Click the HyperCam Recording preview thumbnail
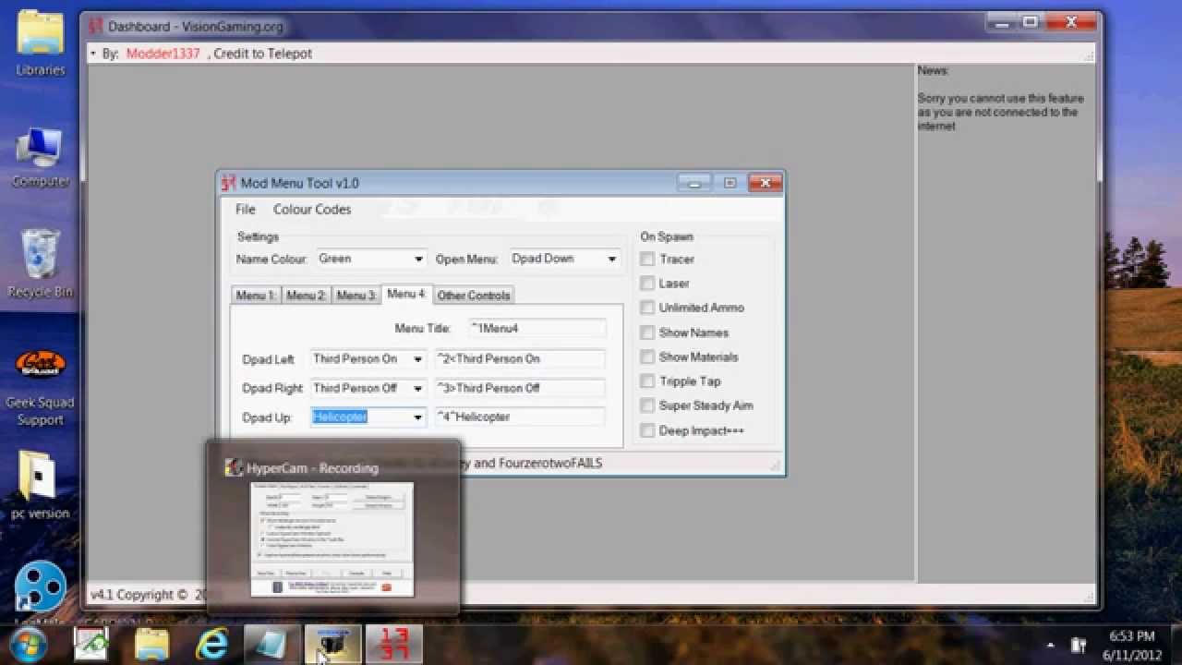 click(x=332, y=539)
